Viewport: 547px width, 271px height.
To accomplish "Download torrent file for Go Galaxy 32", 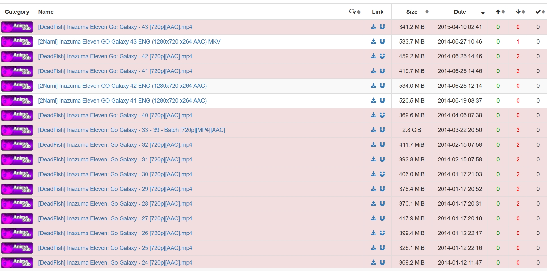I will pyautogui.click(x=373, y=144).
